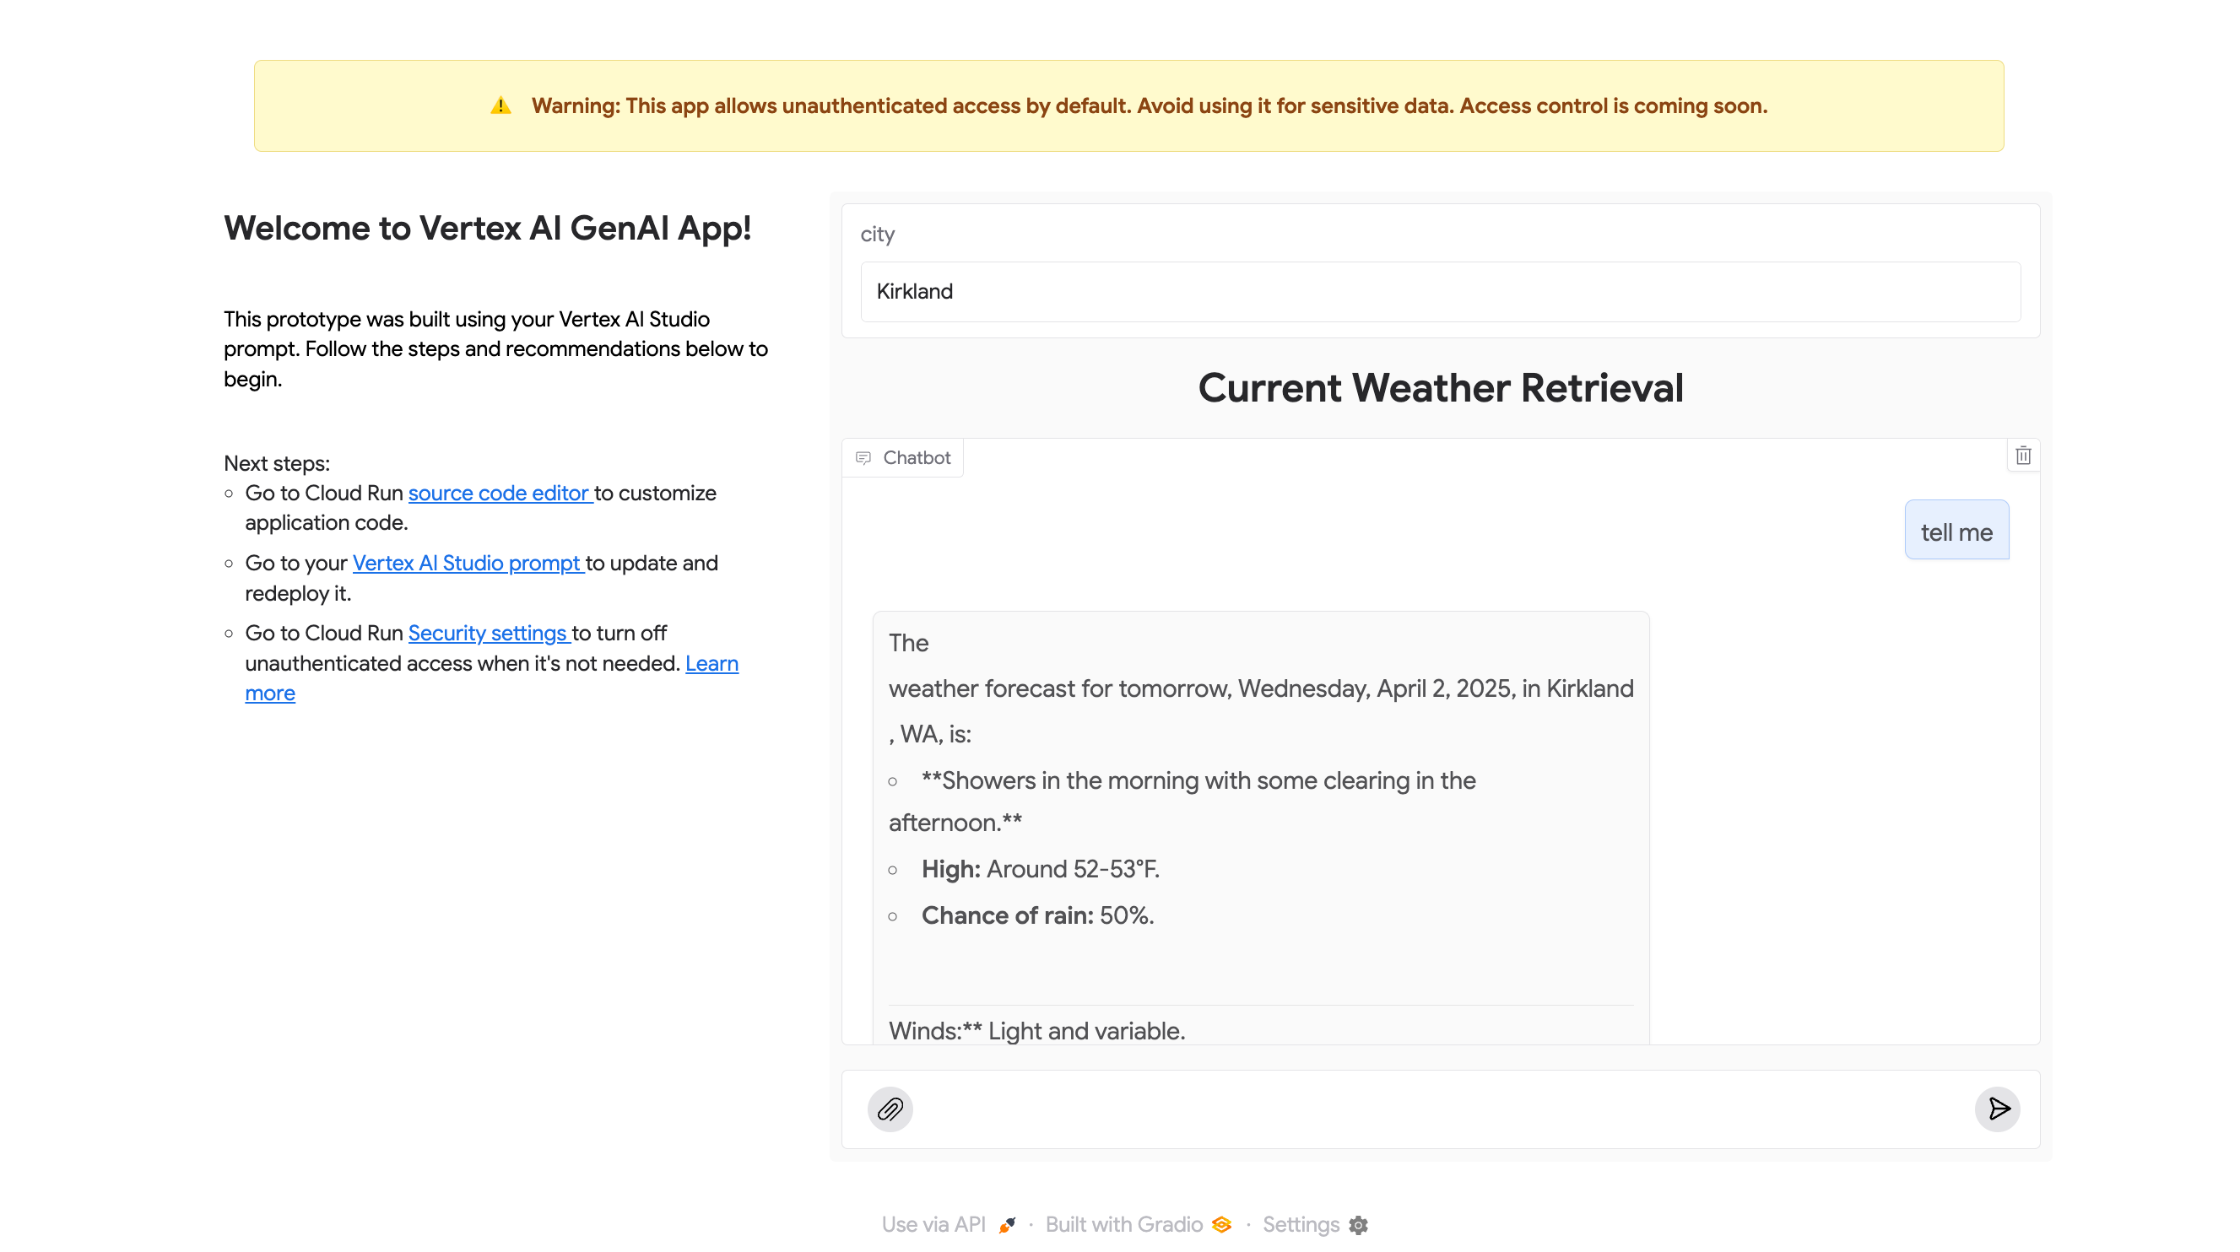Click the weather forecast bot response

tap(1261, 826)
